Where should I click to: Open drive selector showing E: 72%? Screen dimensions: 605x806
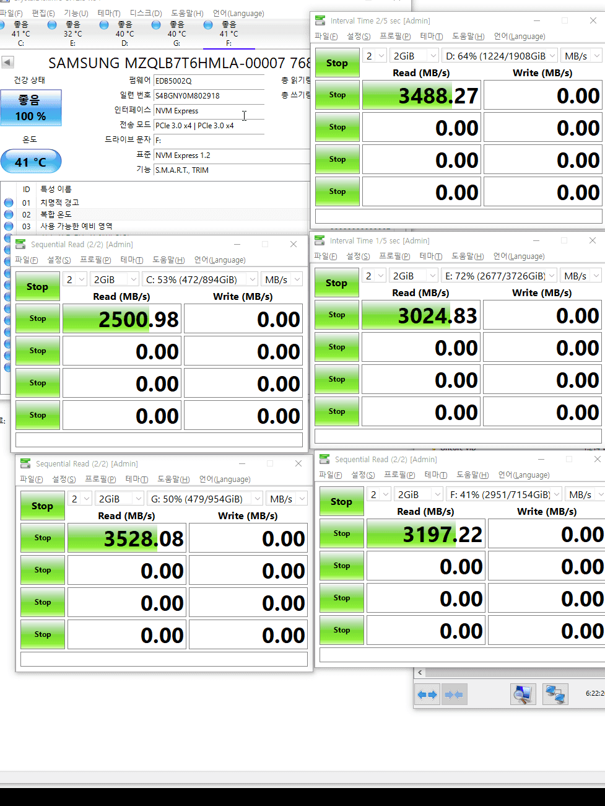500,276
